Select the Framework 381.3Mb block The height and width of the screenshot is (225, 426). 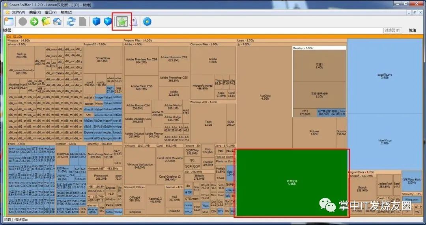pyautogui.click(x=101, y=177)
